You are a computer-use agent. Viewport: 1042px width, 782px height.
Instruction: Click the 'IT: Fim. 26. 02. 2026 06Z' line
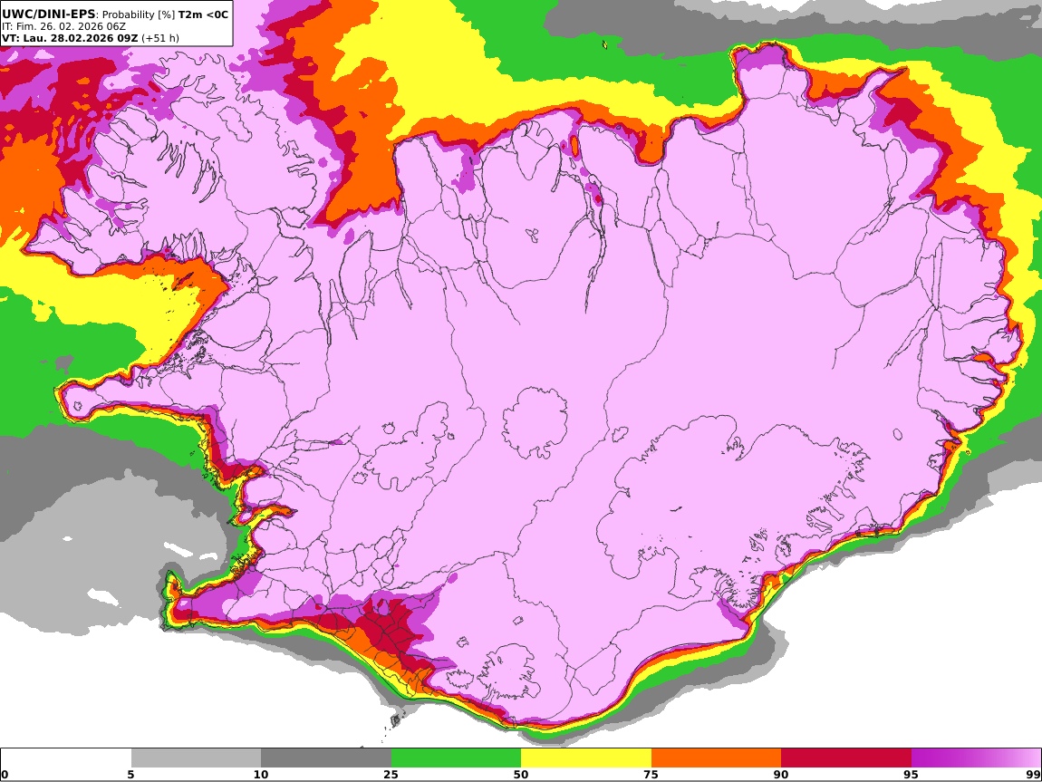tap(63, 26)
